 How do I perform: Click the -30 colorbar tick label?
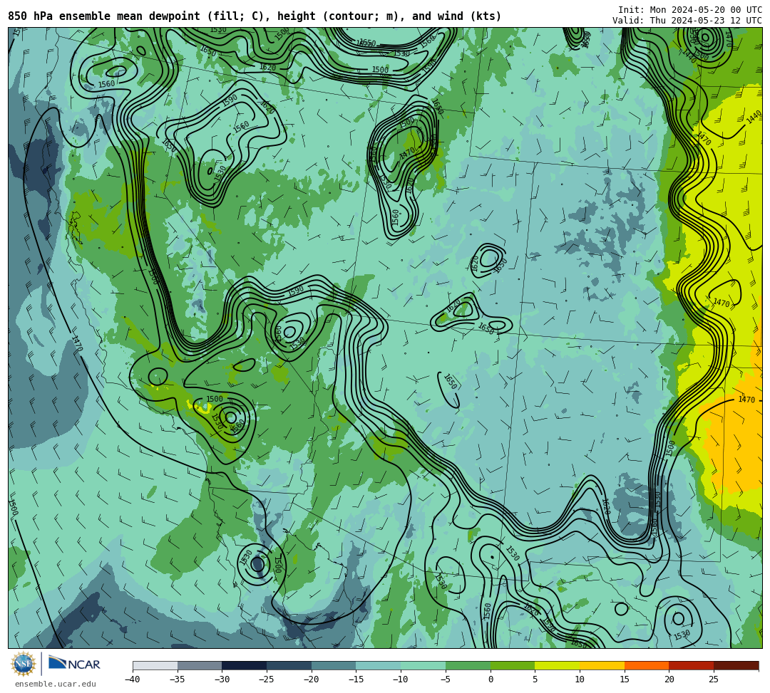(x=222, y=679)
